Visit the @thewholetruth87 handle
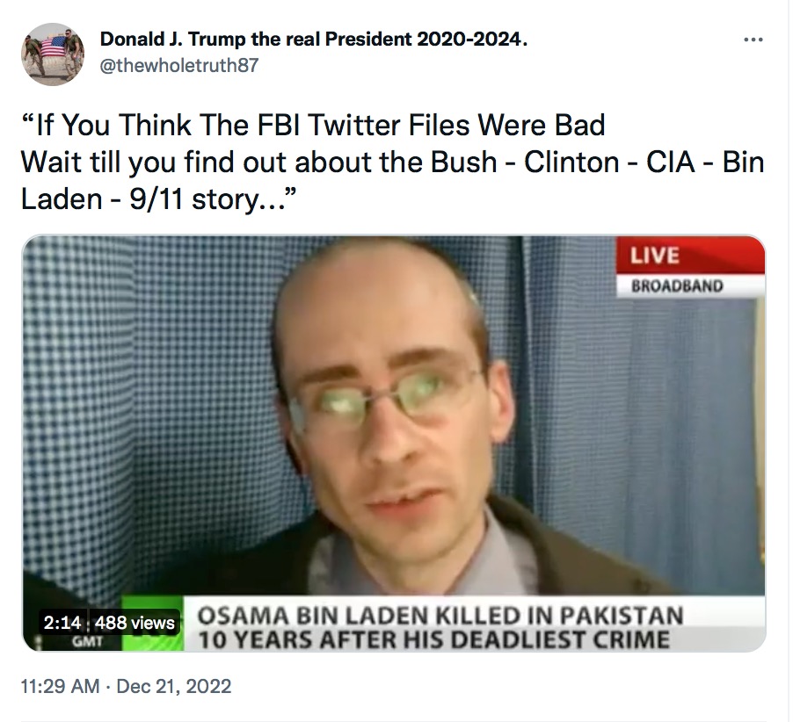 click(x=179, y=65)
